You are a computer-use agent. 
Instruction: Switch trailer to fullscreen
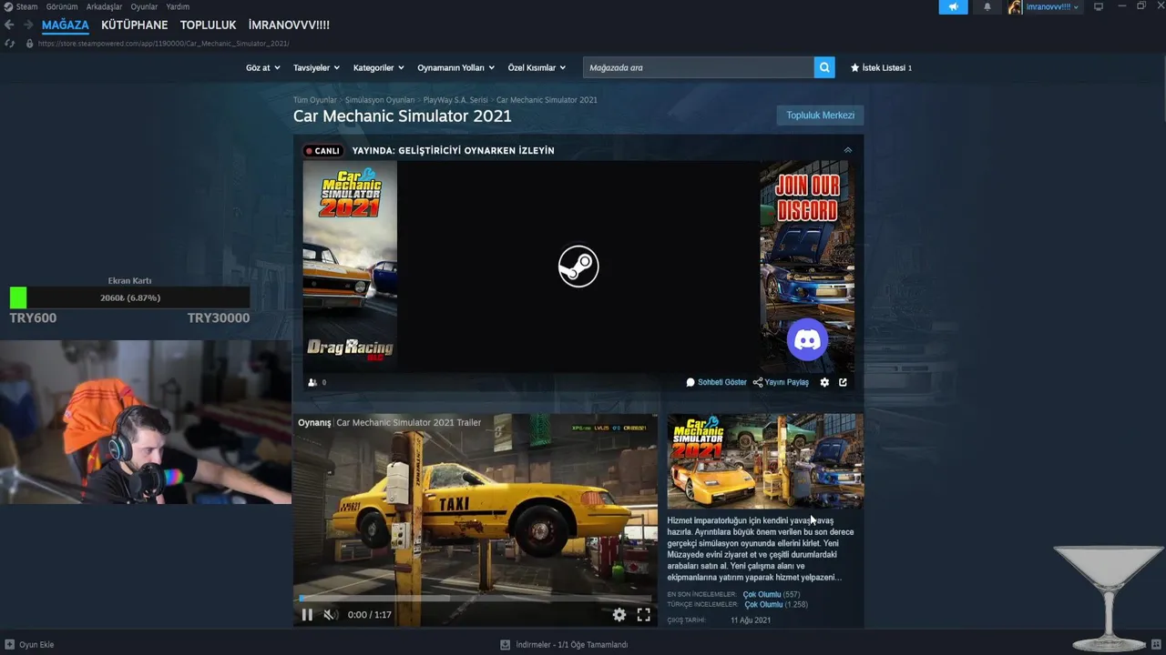(x=644, y=615)
